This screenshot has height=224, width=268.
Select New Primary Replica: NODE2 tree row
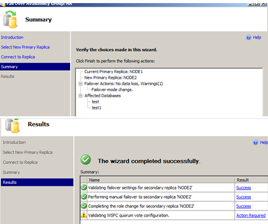click(111, 78)
